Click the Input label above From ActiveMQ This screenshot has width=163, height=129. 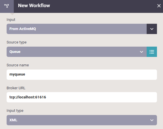[x=11, y=20]
